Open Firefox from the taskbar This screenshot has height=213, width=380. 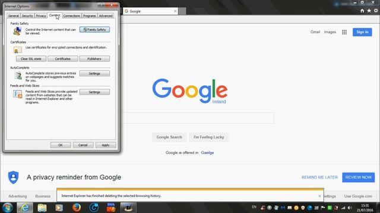coord(77,208)
